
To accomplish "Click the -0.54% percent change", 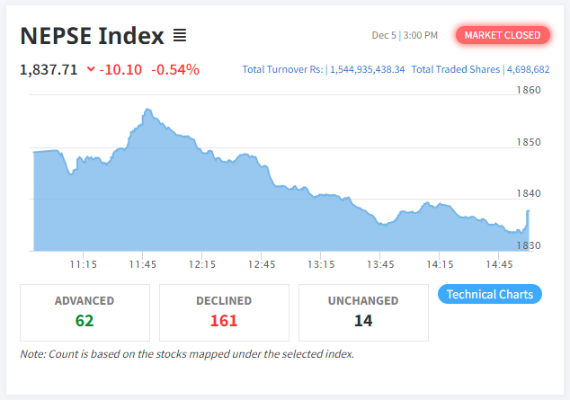I will pyautogui.click(x=175, y=69).
